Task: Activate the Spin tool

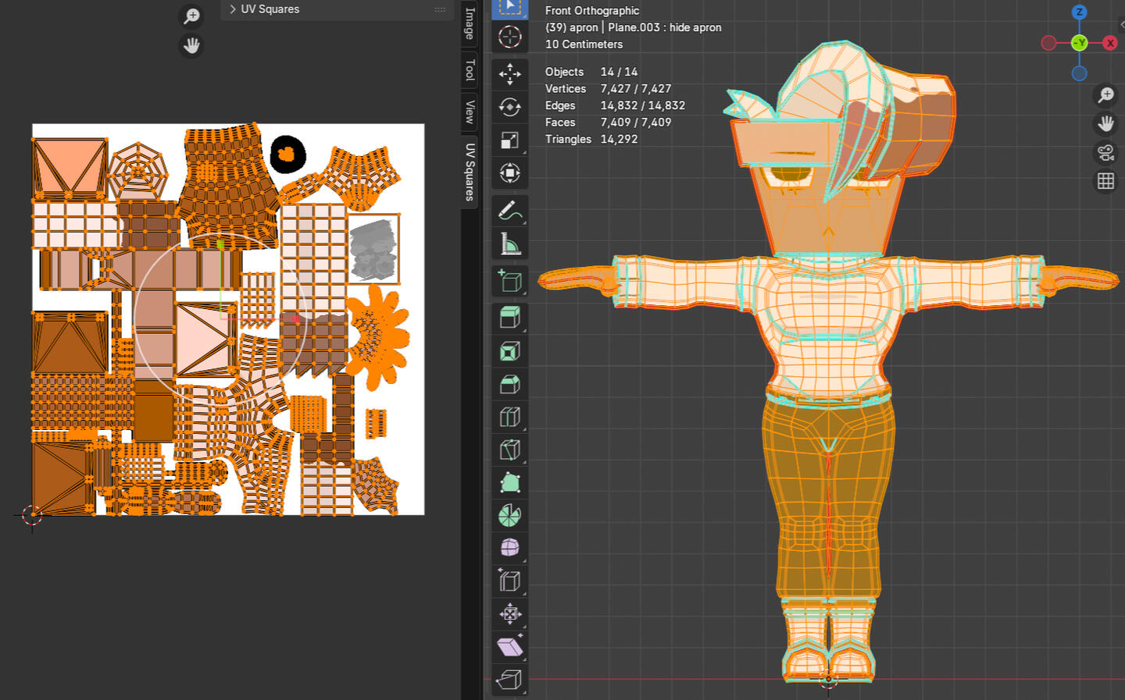Action: [509, 515]
